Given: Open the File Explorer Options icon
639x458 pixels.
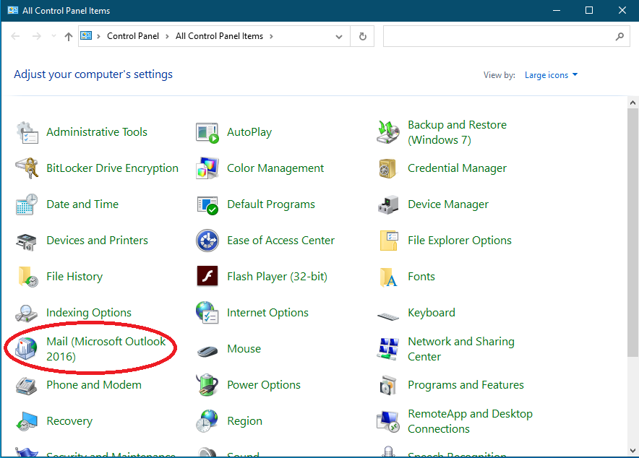Looking at the screenshot, I should pos(389,240).
